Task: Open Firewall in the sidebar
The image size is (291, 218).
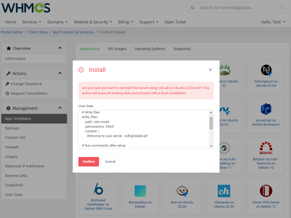Action: [34, 147]
